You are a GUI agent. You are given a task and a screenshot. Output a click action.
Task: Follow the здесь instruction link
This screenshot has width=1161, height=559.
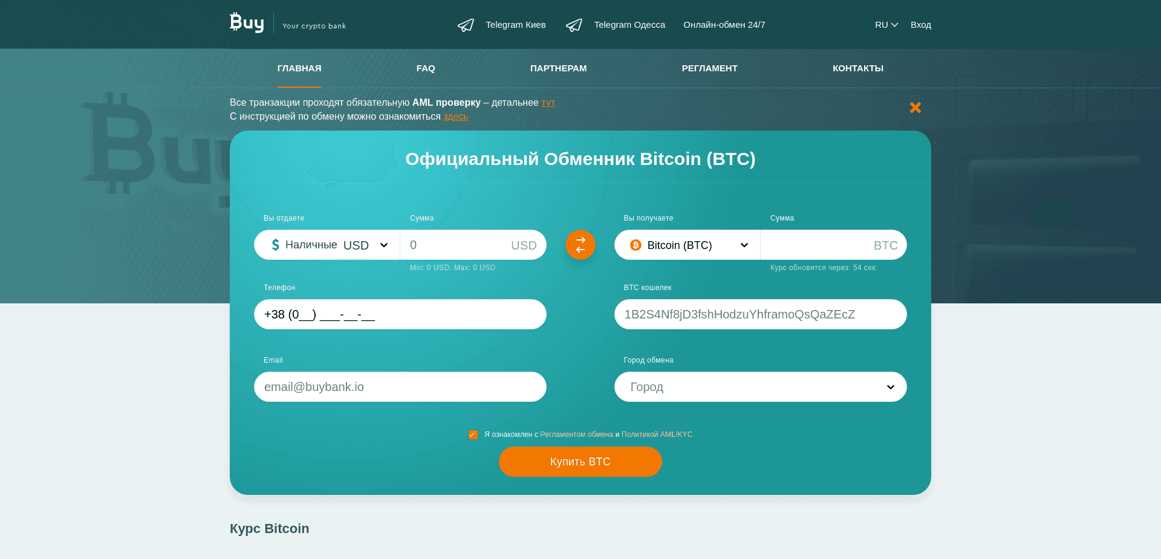click(455, 116)
